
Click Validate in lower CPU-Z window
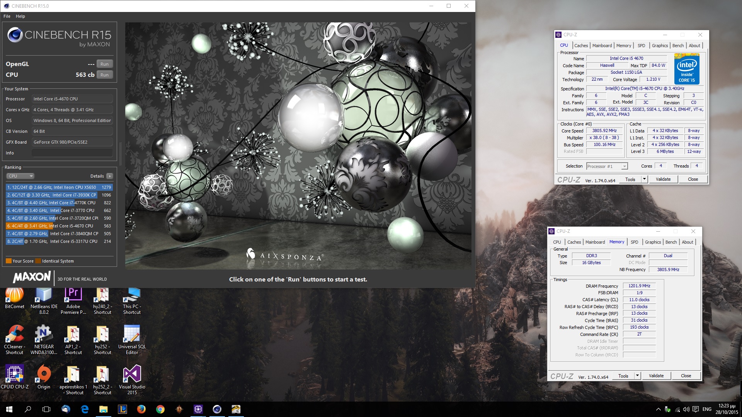tap(656, 376)
